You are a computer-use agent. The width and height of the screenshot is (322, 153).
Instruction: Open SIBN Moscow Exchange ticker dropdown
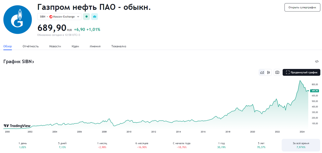tap(60, 17)
